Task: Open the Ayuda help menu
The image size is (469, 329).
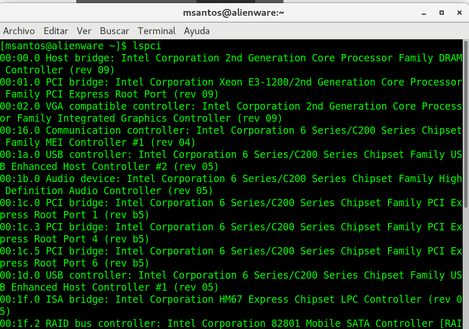Action: coord(197,31)
